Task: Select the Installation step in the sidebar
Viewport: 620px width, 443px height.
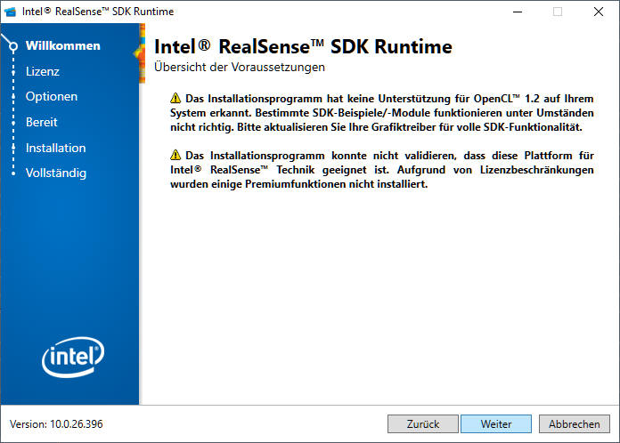Action: tap(56, 148)
